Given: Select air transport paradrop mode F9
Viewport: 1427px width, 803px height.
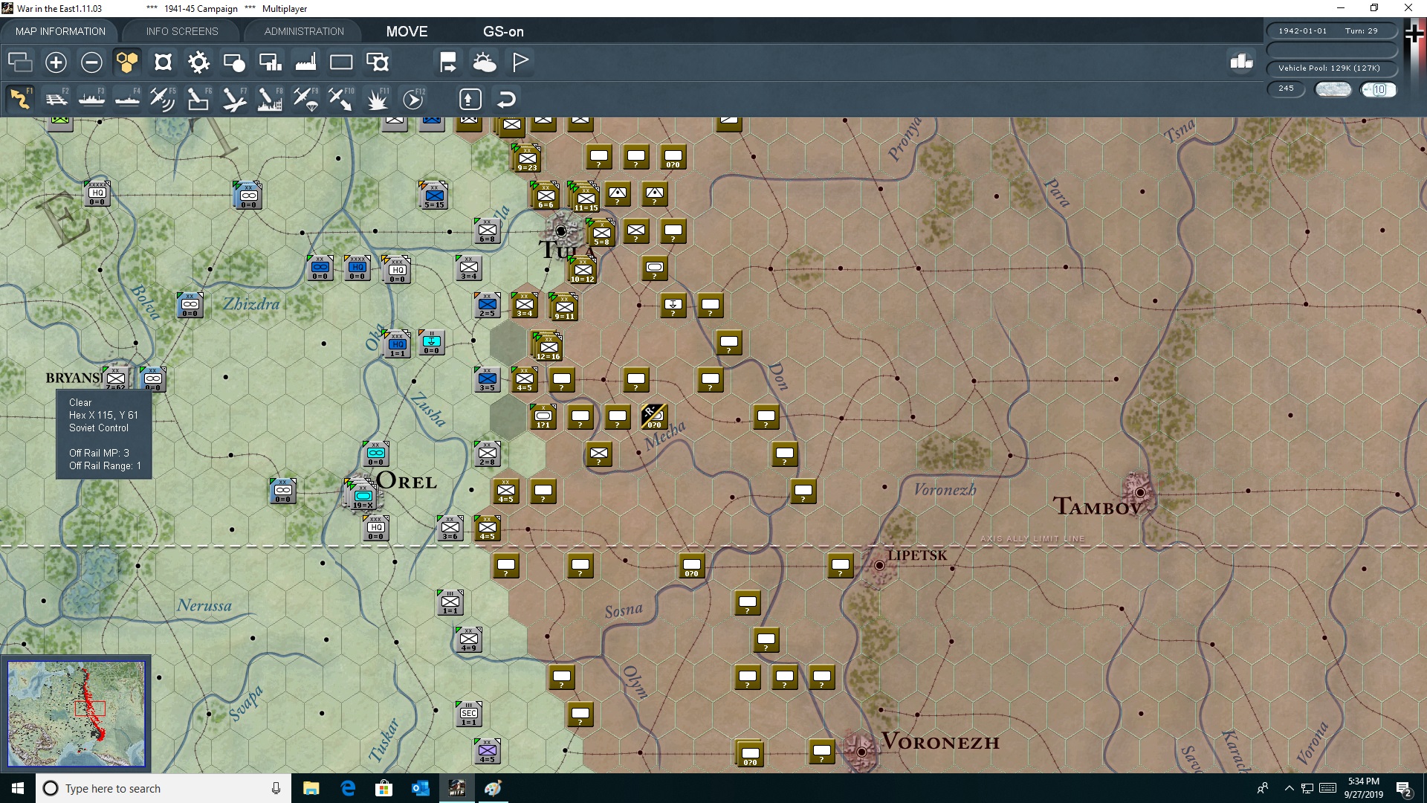Looking at the screenshot, I should [x=305, y=99].
